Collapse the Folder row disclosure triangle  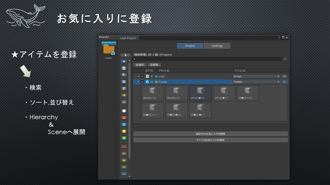139,82
